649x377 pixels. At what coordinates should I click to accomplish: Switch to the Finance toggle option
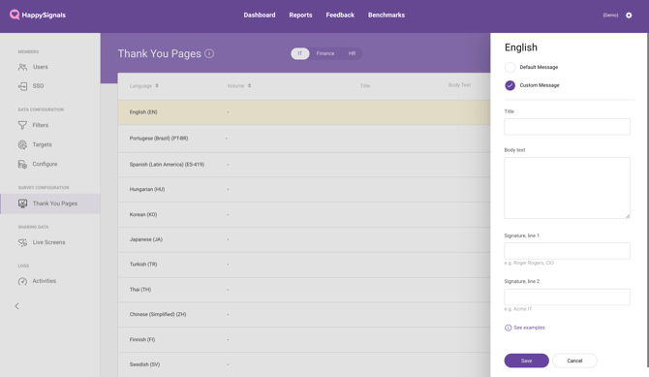325,53
